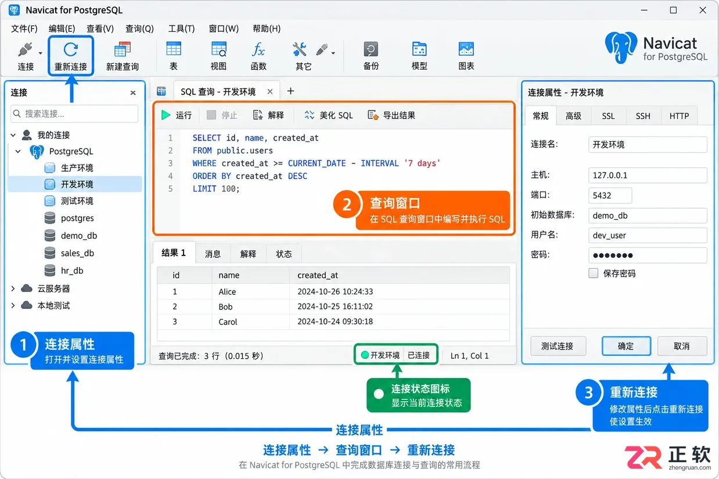The image size is (719, 479).
Task: Open the 工具(T) menu
Action: click(x=181, y=28)
